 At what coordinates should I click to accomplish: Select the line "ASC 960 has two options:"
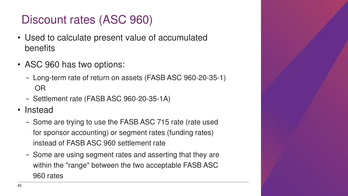pyautogui.click(x=74, y=65)
